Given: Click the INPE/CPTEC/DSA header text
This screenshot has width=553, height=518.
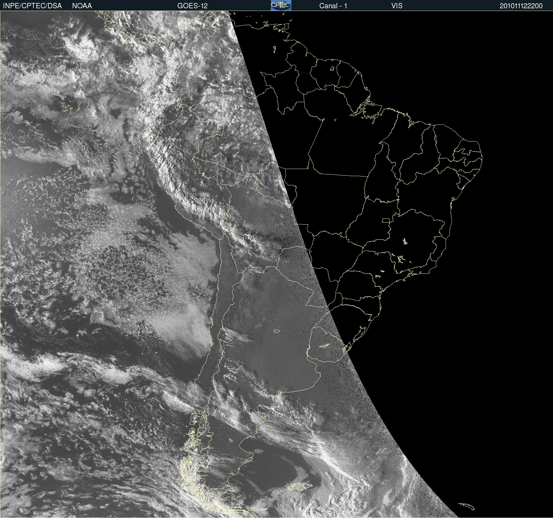Looking at the screenshot, I should click(x=32, y=6).
